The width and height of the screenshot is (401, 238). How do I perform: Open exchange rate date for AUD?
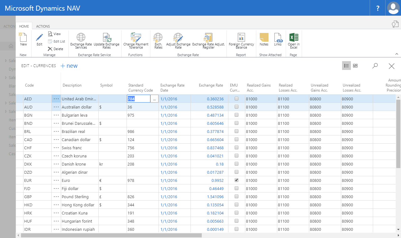tap(169, 107)
